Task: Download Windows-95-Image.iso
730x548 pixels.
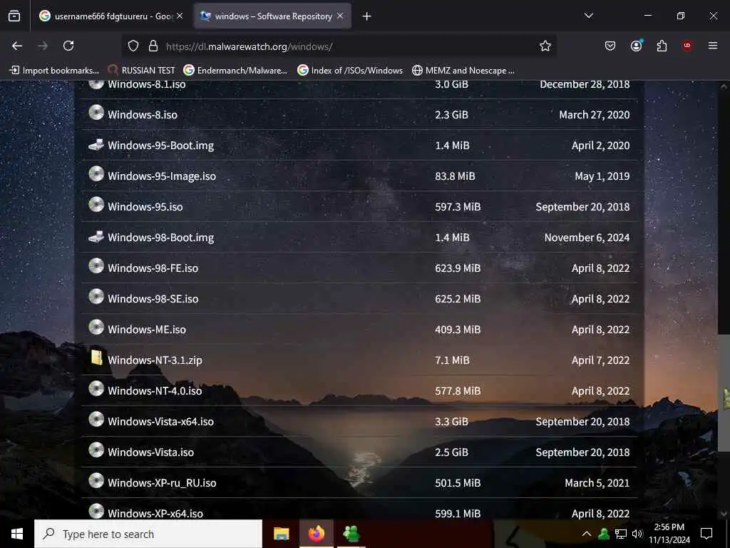Action: (x=162, y=176)
